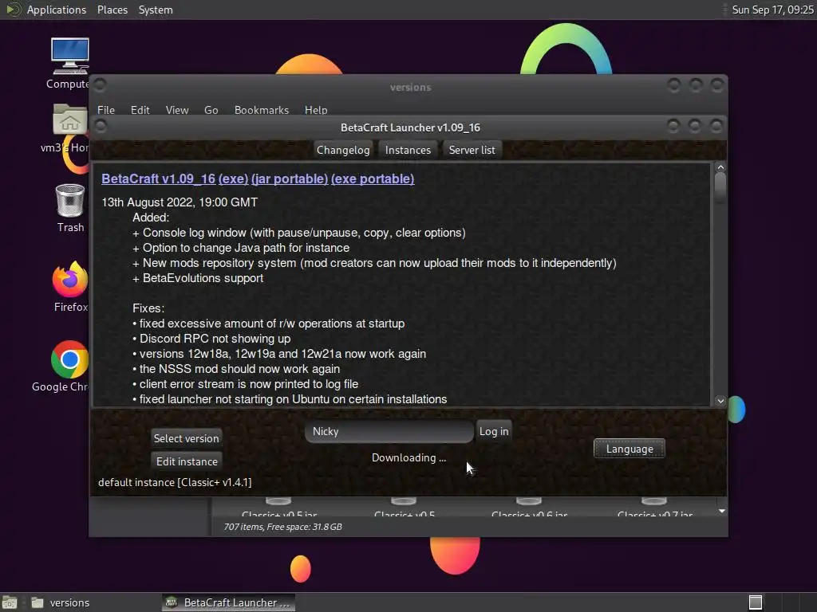817x612 pixels.
Task: Open the Applications menu
Action: [x=57, y=10]
